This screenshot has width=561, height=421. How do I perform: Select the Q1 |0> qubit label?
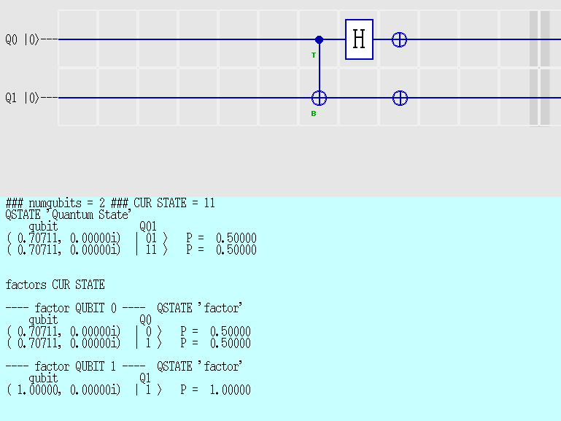(x=22, y=98)
